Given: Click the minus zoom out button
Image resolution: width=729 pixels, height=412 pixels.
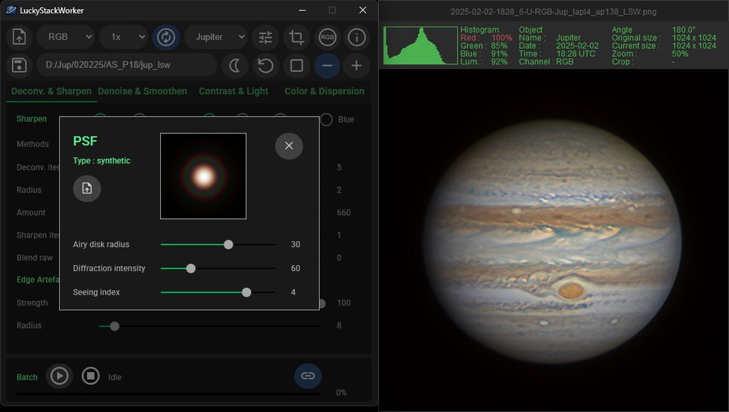Looking at the screenshot, I should coord(327,65).
